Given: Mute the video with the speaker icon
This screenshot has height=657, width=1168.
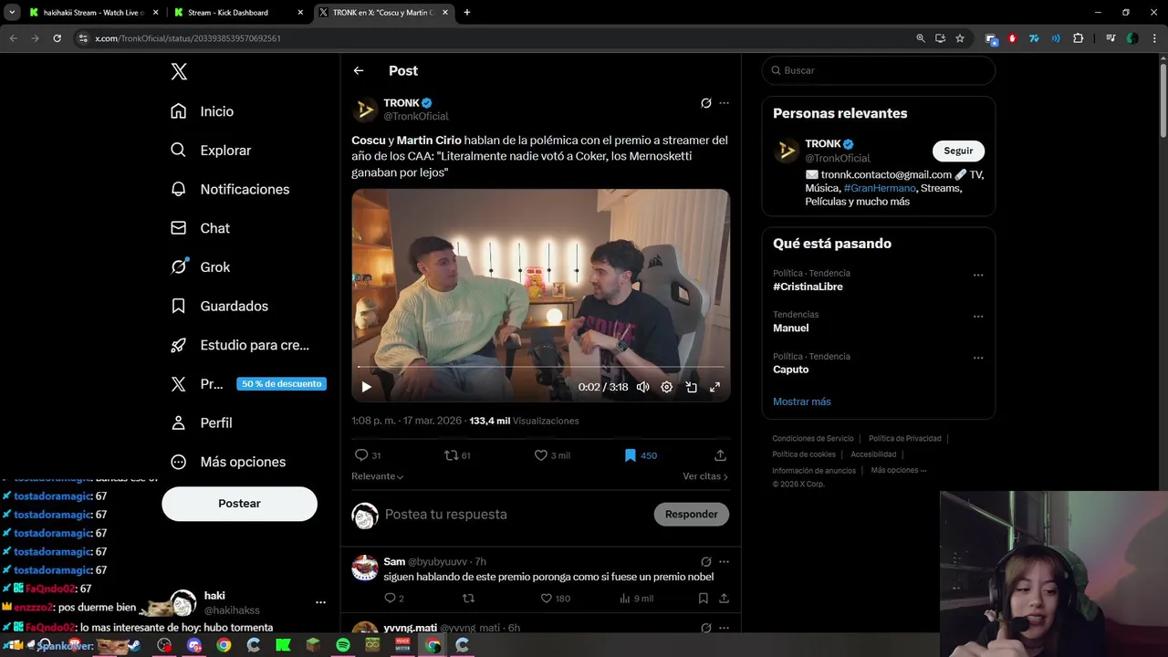Looking at the screenshot, I should (x=642, y=387).
